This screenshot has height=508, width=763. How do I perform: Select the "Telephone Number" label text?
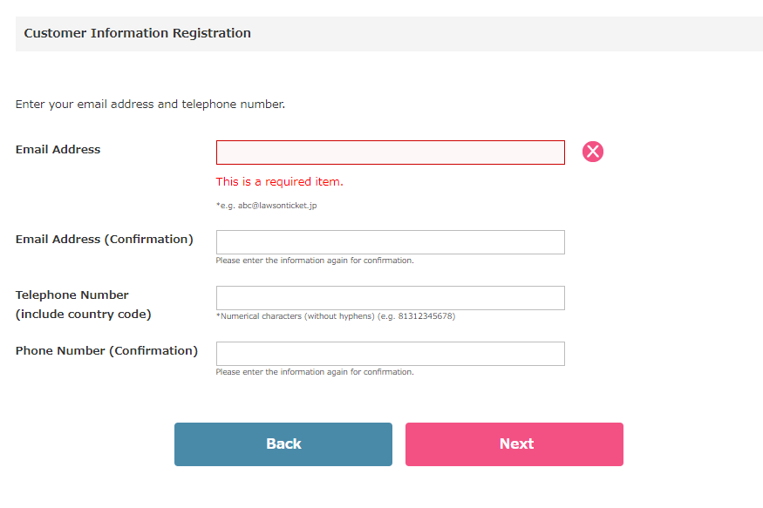[72, 295]
